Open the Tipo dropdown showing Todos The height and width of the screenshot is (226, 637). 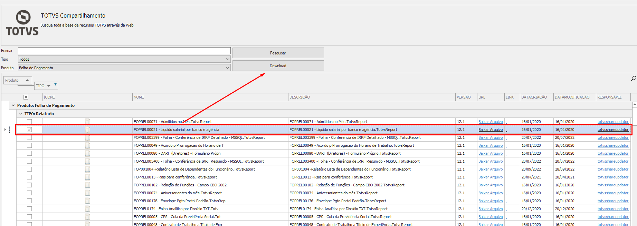coord(124,59)
